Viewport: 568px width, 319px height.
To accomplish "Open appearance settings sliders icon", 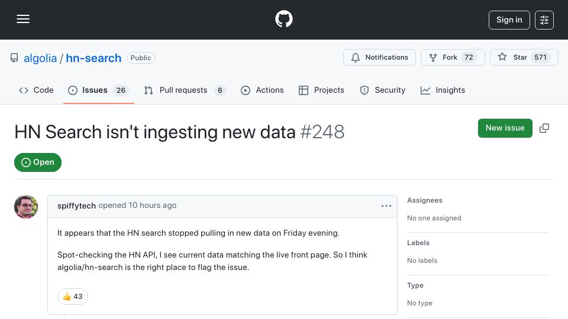I will [544, 20].
